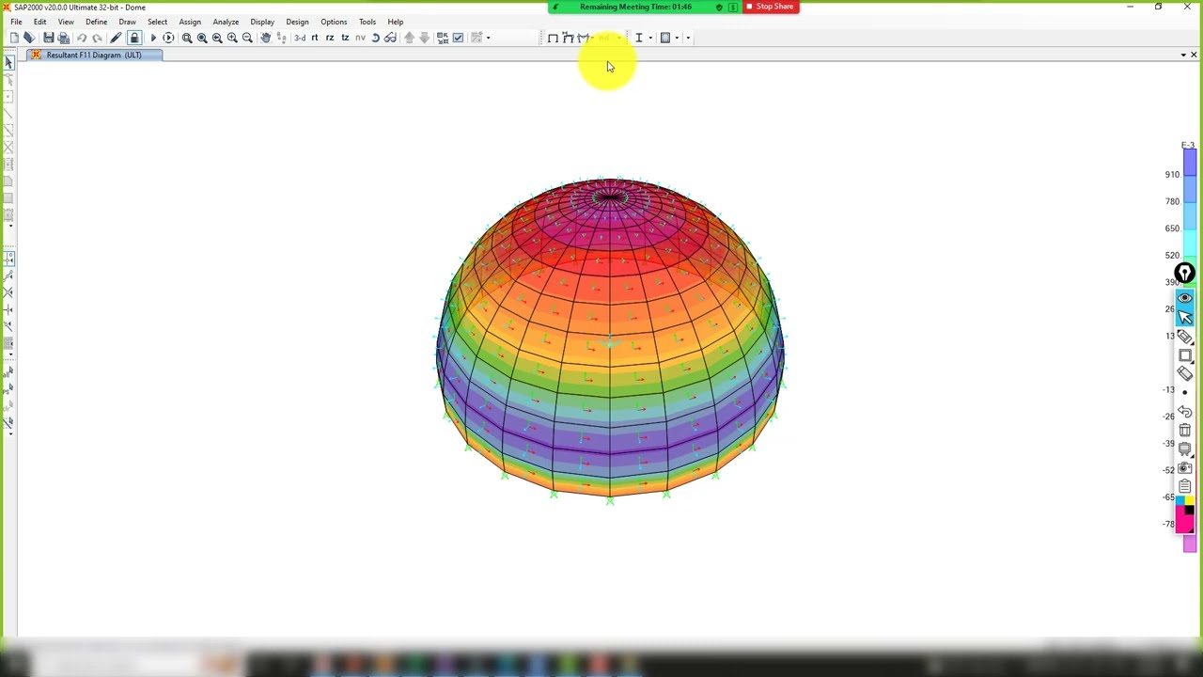Image resolution: width=1203 pixels, height=677 pixels.
Task: Click the clipboard icon in annotation bar
Action: click(1184, 486)
